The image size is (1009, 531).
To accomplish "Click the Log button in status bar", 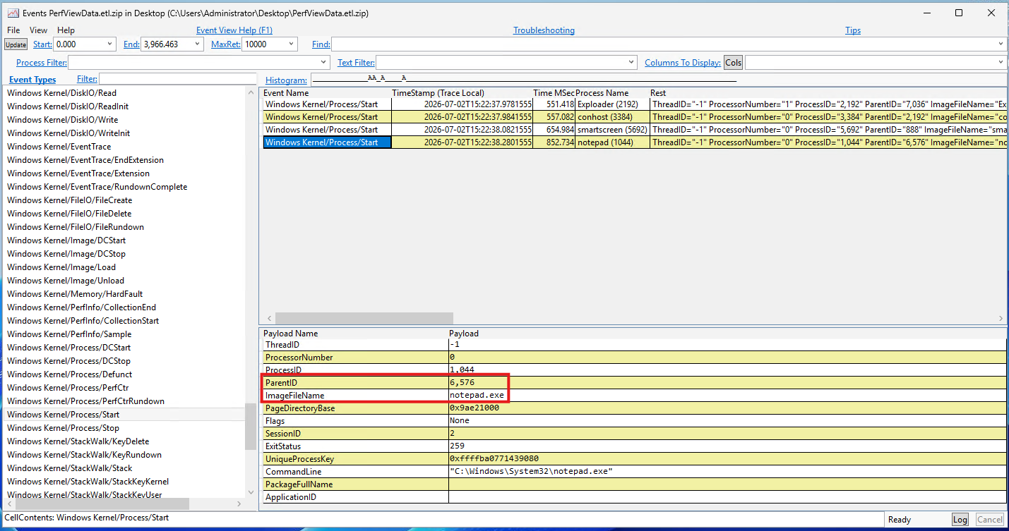I will point(960,520).
